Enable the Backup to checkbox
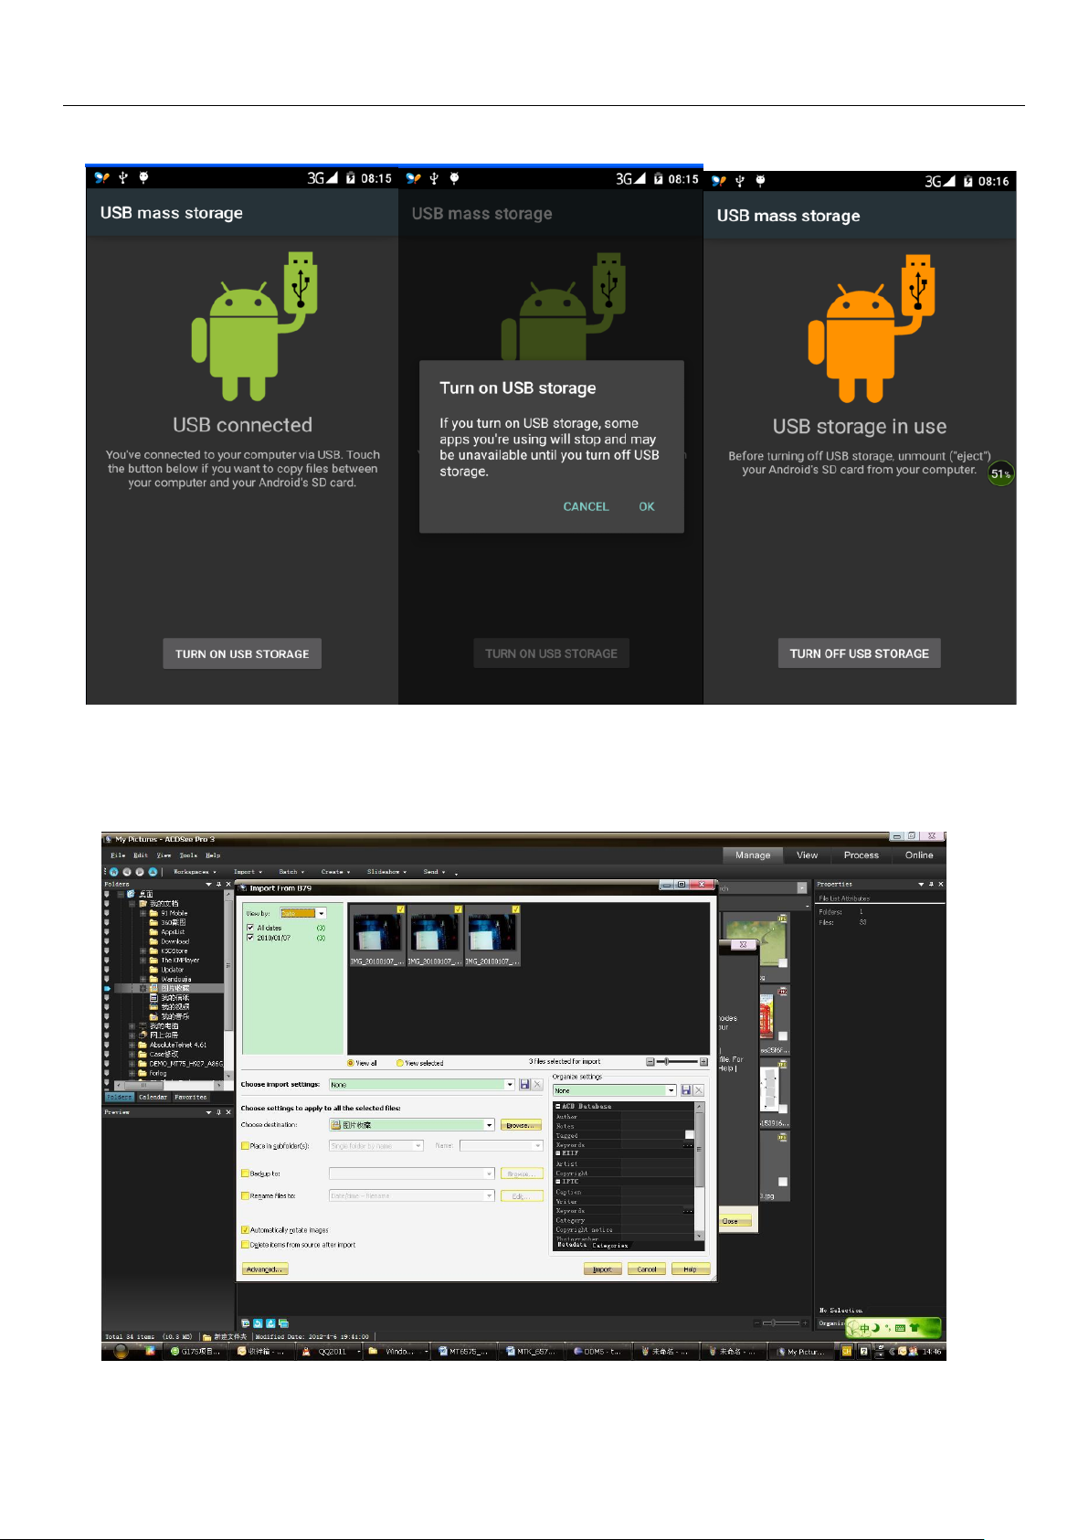Screen dimensions: 1089x1540 tap(245, 1174)
